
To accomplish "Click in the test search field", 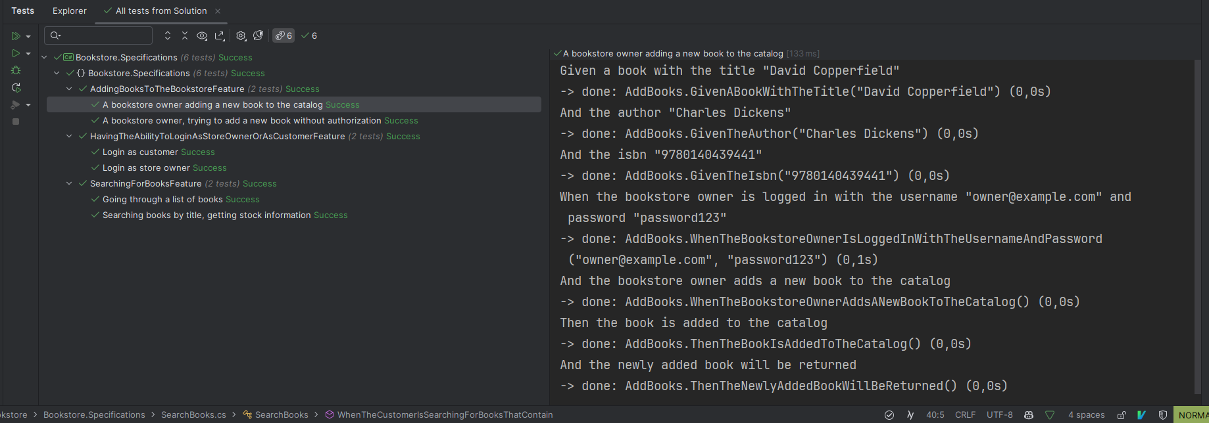I will [x=105, y=36].
